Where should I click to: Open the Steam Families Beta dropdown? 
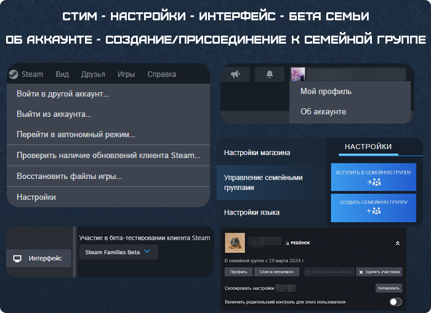[x=118, y=252]
